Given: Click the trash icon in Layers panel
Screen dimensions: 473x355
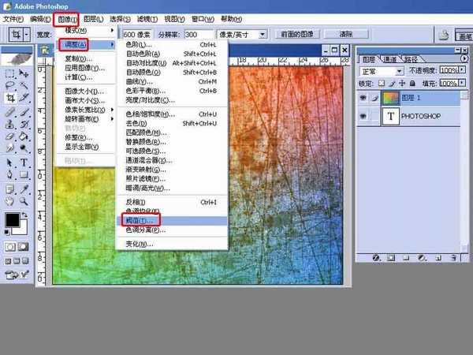Looking at the screenshot, I should coord(453,258).
